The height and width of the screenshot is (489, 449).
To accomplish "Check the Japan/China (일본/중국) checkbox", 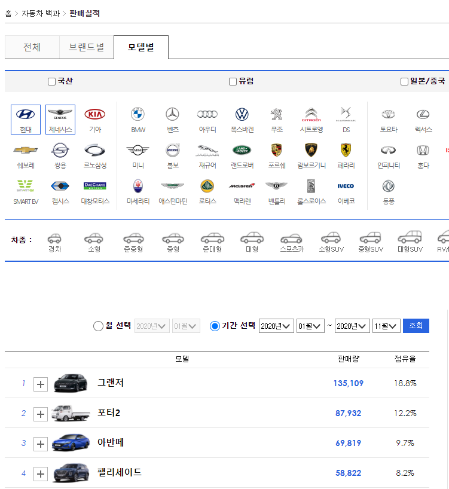I will tap(404, 81).
